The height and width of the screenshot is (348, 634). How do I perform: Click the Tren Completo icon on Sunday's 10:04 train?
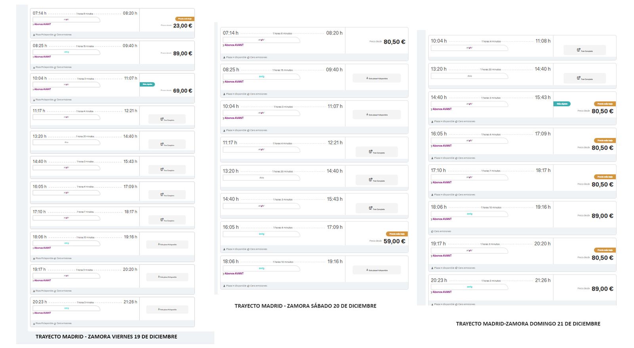(579, 50)
